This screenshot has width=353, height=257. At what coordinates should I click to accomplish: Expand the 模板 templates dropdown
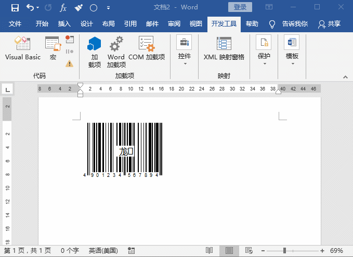click(x=292, y=50)
